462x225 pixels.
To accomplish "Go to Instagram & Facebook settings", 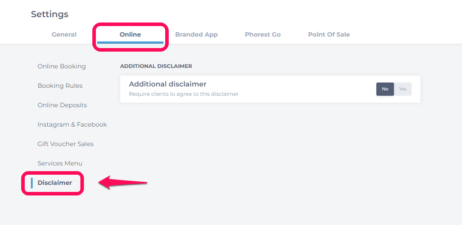I will (72, 124).
